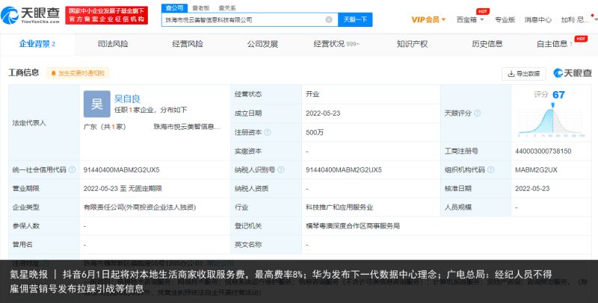
Task: Open the 司法风险 tab
Action: click(x=113, y=44)
